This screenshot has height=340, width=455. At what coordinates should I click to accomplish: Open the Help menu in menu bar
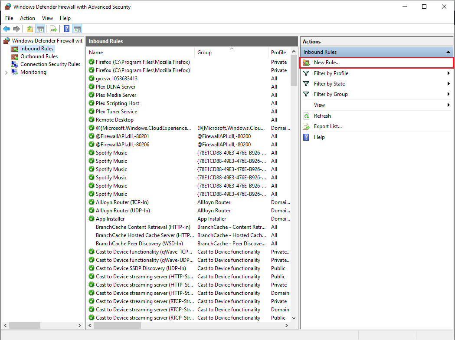click(x=65, y=18)
